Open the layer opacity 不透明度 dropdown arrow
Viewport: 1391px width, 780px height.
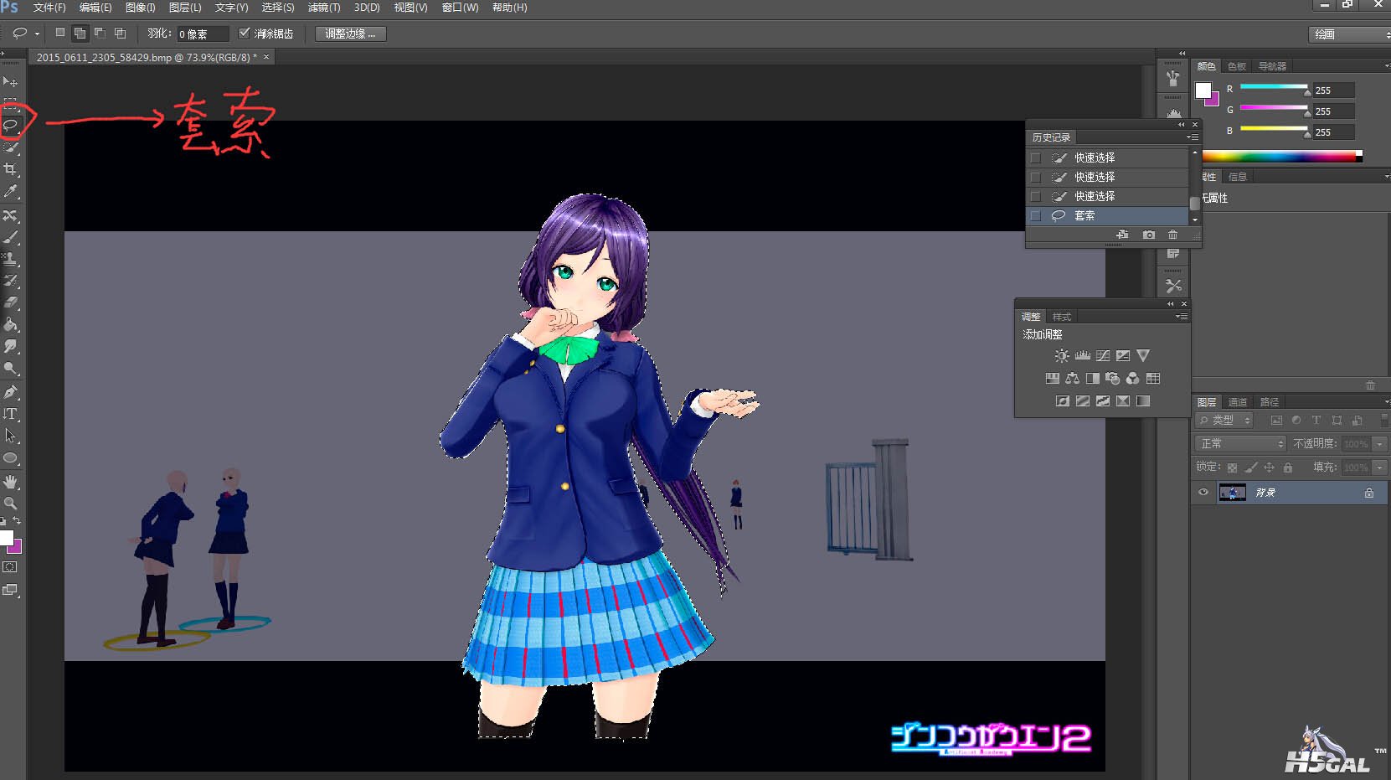tap(1379, 444)
